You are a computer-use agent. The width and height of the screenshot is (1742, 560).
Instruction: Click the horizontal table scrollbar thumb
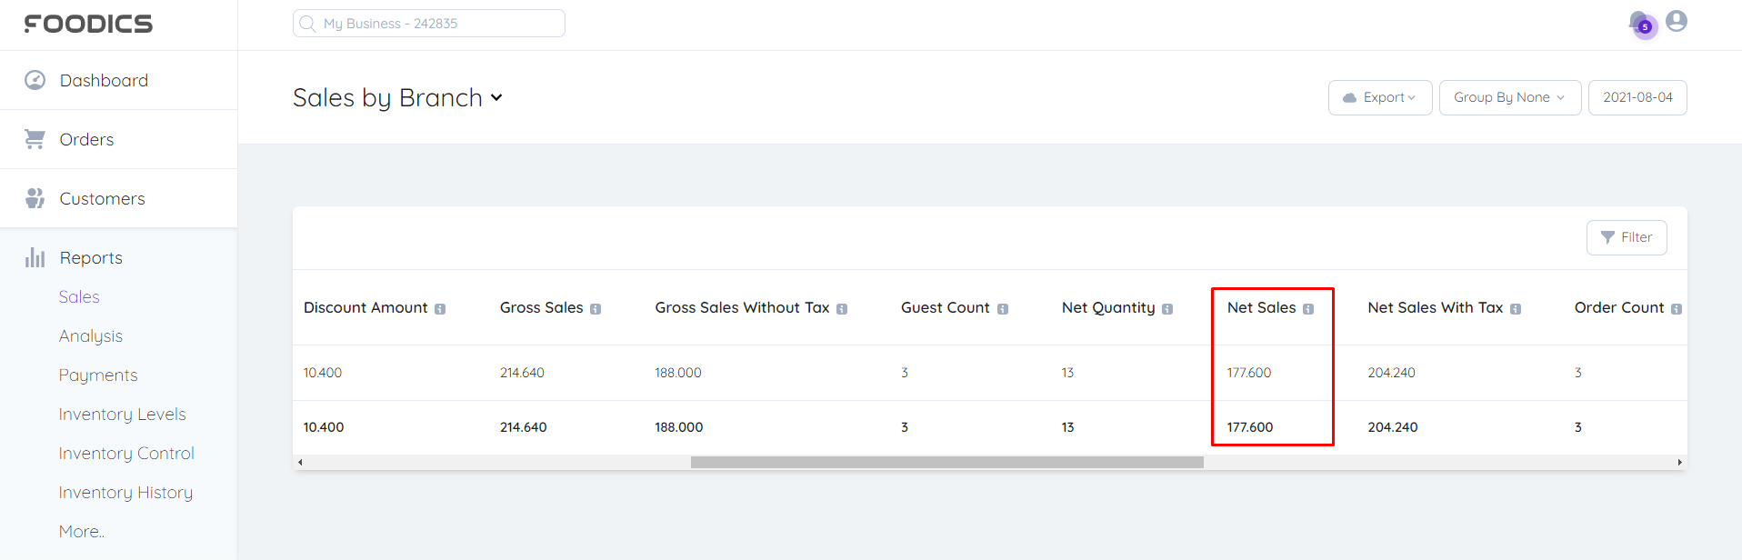coord(946,463)
